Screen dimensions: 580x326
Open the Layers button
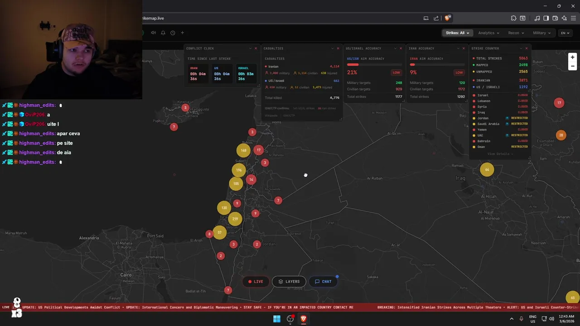pos(289,282)
